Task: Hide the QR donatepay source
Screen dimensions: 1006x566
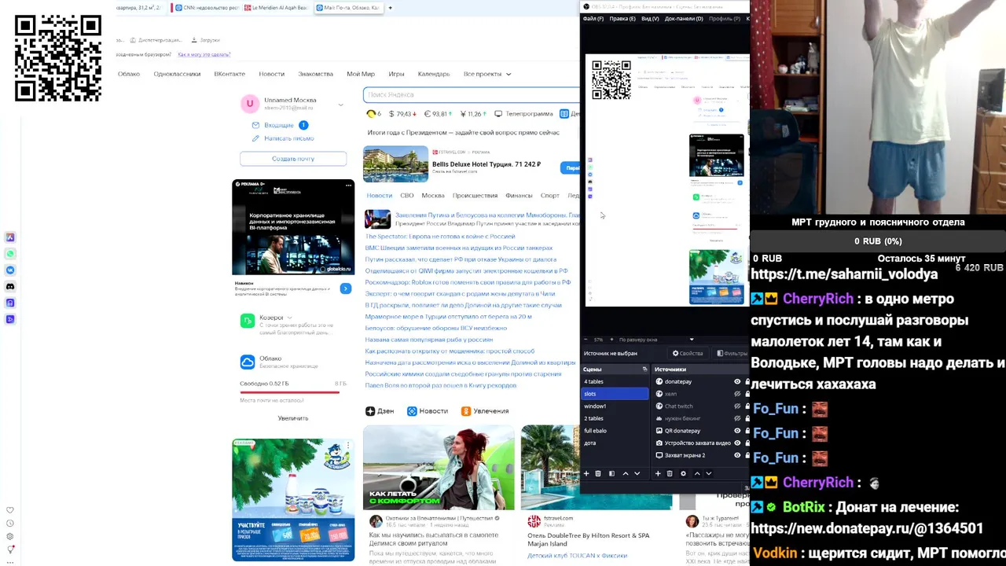Action: tap(737, 431)
